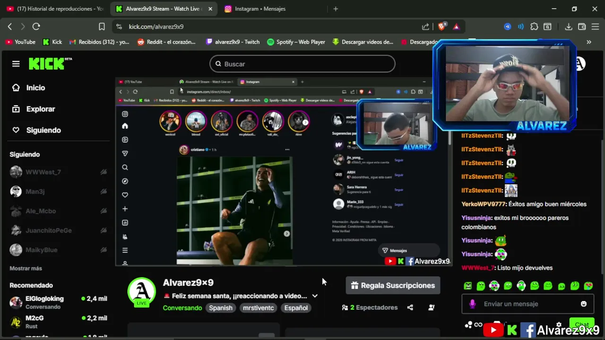Close the Alvarez9x9 Stream tab
This screenshot has height=340, width=605.
pos(210,8)
